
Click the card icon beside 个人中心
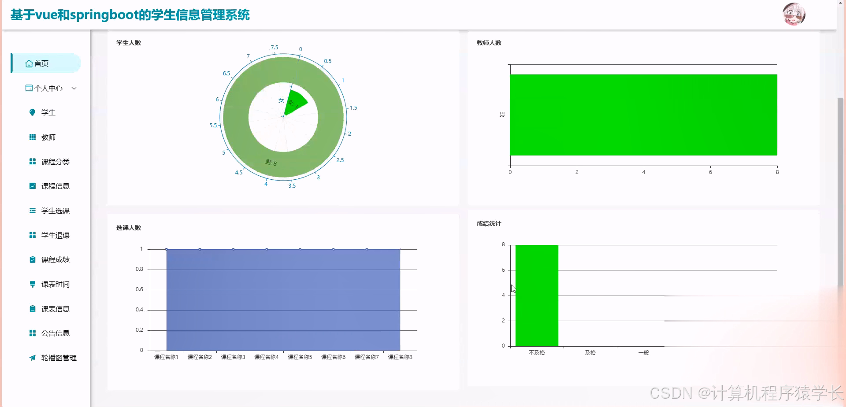[29, 88]
